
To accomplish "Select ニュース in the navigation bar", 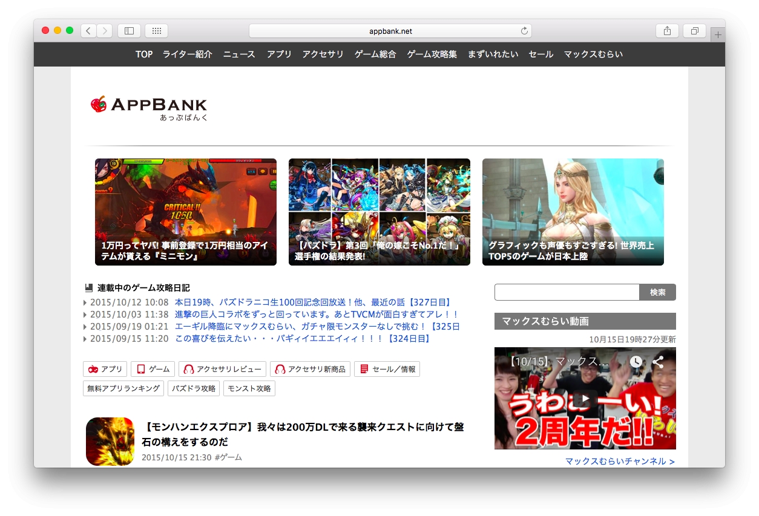I will click(238, 54).
